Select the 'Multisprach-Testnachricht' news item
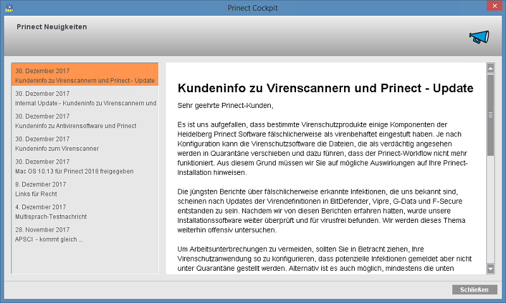This screenshot has width=506, height=303. [x=85, y=211]
